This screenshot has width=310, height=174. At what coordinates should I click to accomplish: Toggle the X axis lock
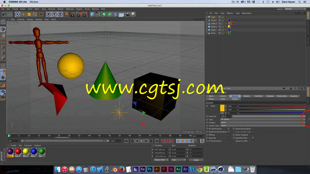click(x=48, y=14)
